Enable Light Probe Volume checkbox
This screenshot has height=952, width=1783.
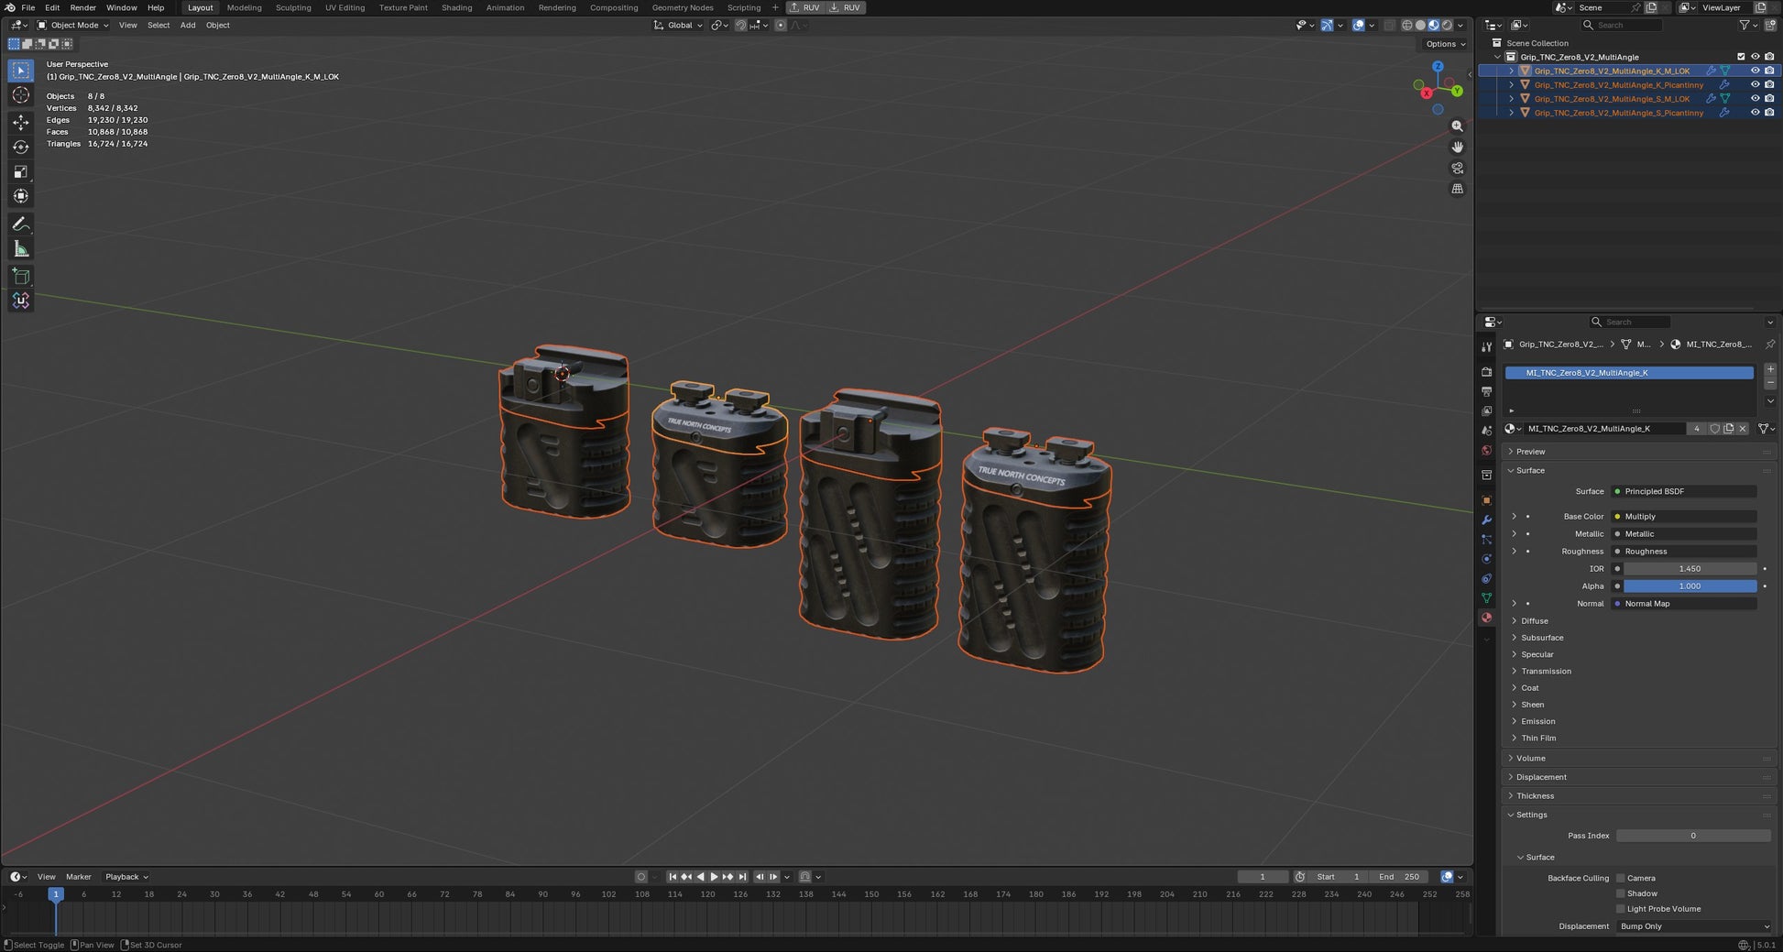(1621, 909)
